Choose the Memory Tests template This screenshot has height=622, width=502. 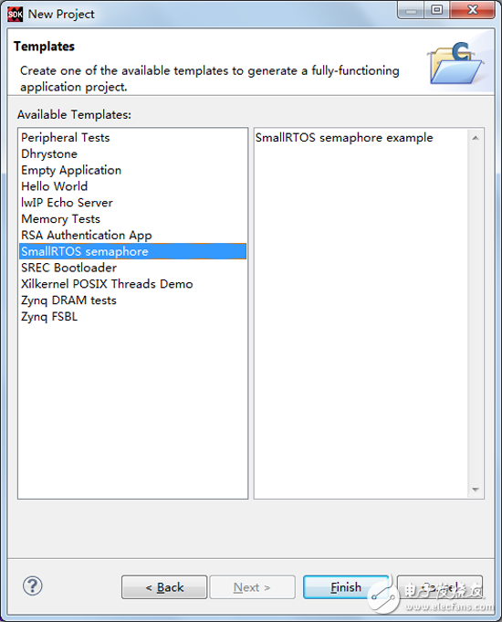pos(60,219)
